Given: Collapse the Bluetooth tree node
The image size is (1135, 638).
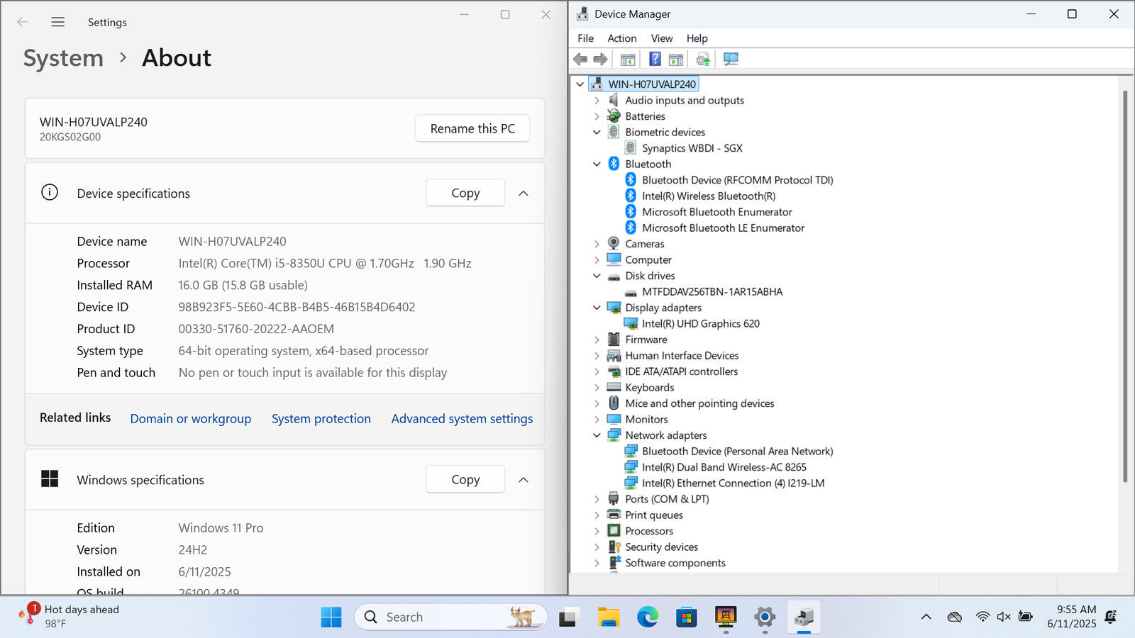Looking at the screenshot, I should point(597,164).
